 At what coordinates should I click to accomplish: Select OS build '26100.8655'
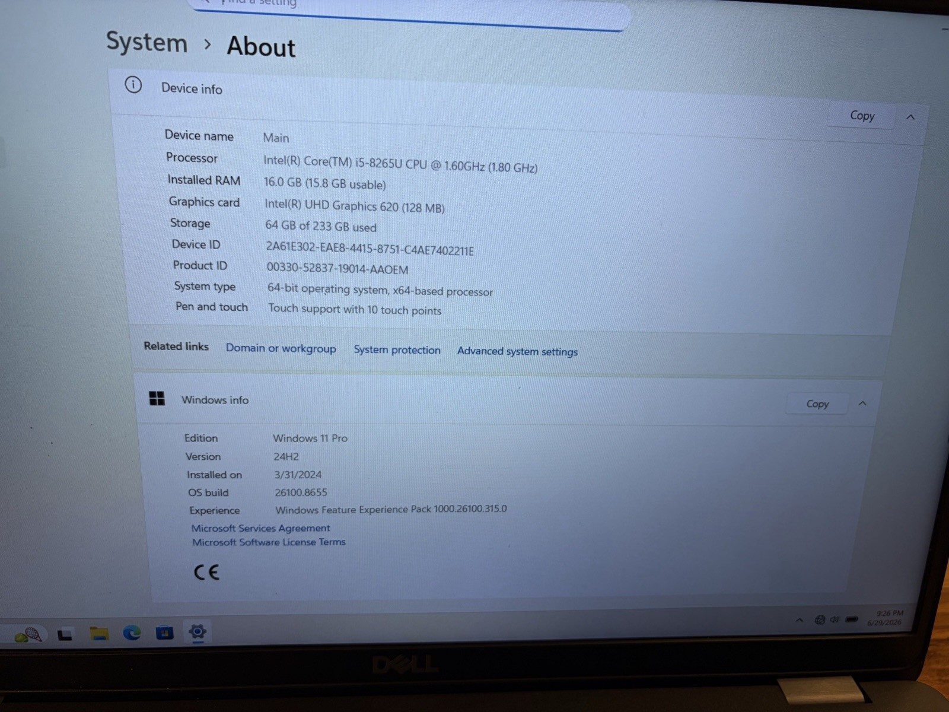point(301,492)
